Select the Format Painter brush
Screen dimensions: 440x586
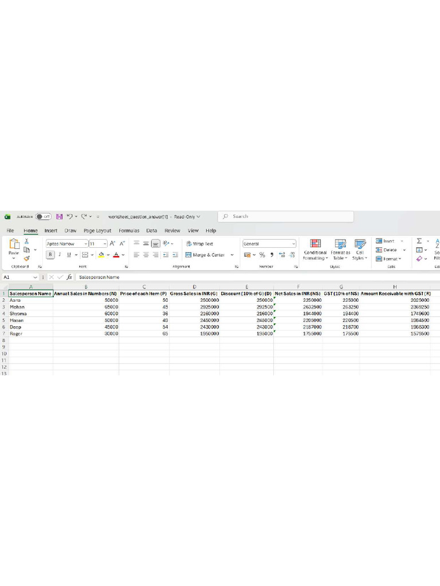26,258
